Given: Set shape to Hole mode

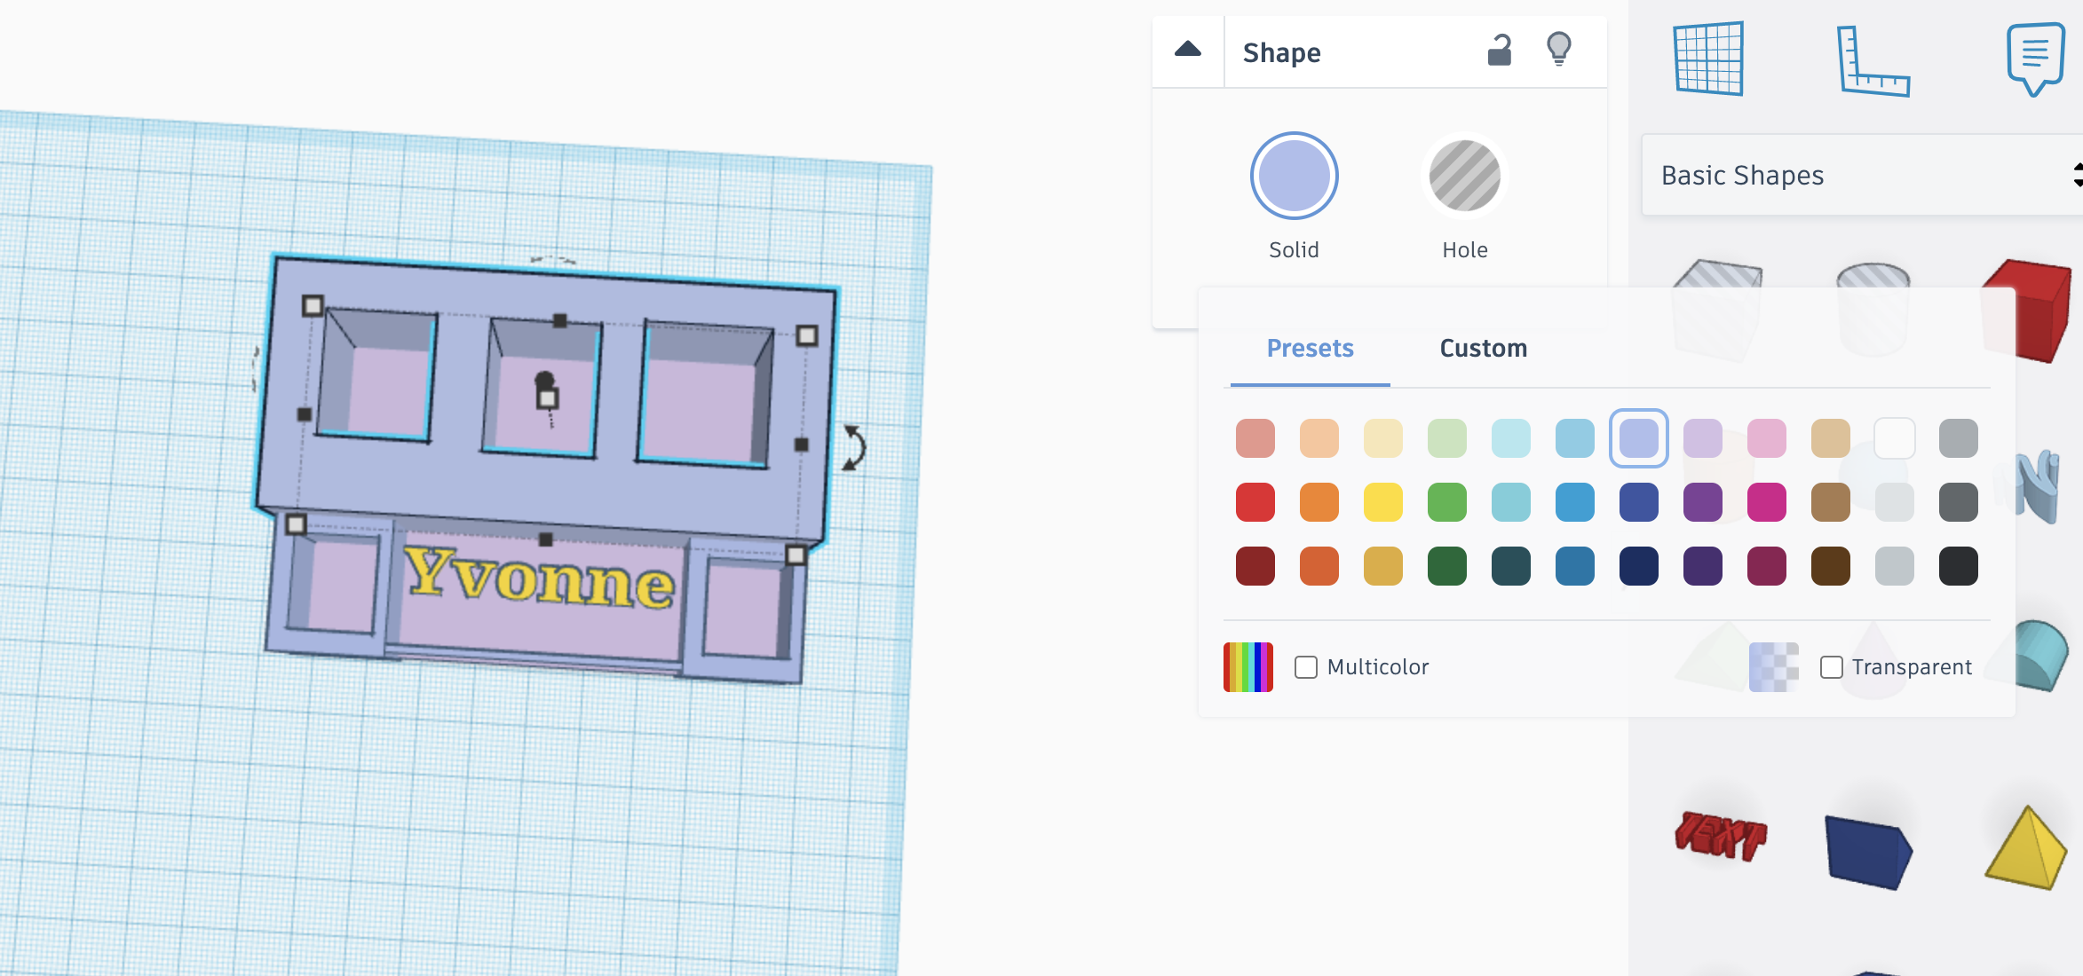Looking at the screenshot, I should (1464, 177).
